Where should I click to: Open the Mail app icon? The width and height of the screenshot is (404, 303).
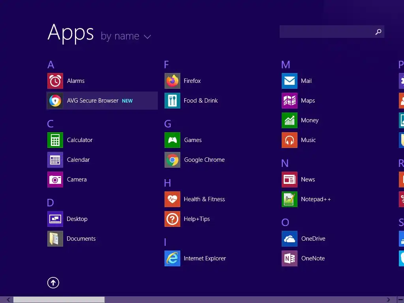pos(290,81)
